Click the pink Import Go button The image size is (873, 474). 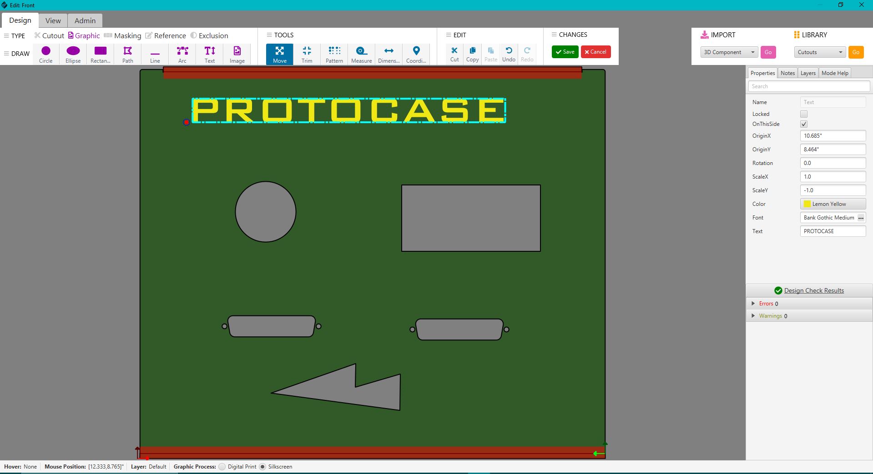(x=768, y=52)
